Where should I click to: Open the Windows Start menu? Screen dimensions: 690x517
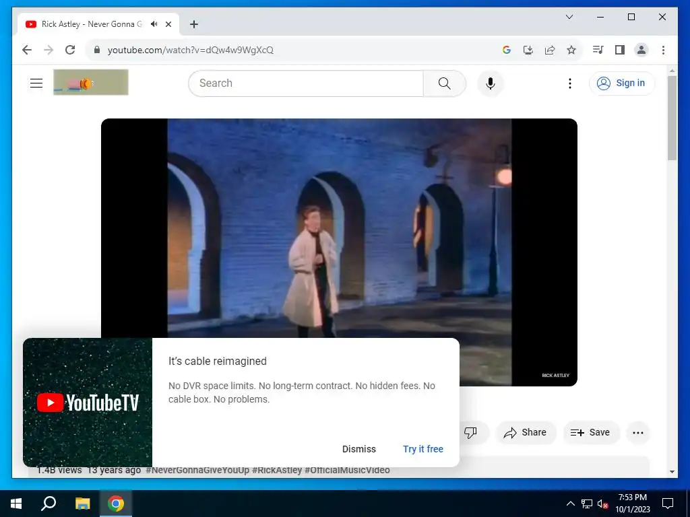pos(16,504)
